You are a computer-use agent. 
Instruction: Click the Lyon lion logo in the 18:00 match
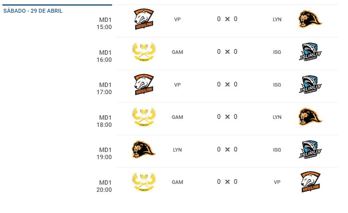(x=310, y=117)
